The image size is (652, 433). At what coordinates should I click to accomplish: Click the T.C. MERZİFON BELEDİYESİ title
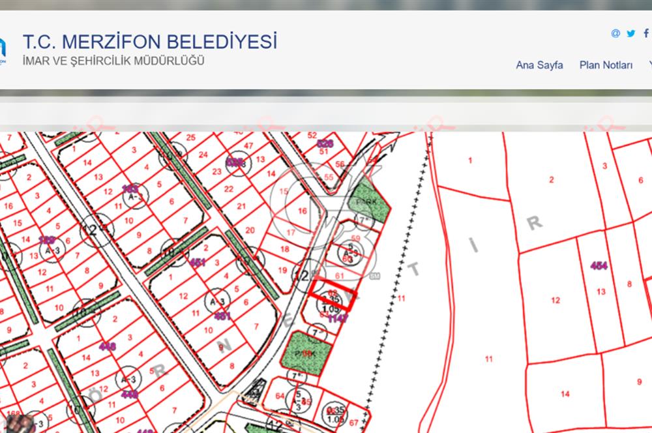(x=150, y=42)
